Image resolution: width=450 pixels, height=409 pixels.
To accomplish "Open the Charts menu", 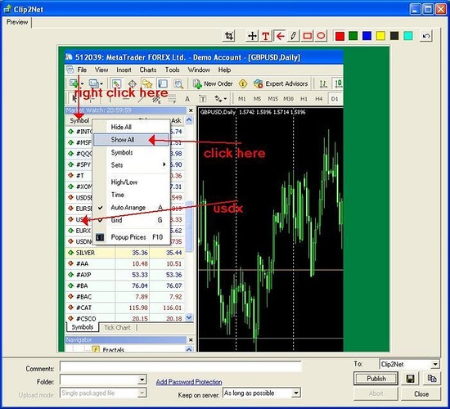I will click(148, 70).
